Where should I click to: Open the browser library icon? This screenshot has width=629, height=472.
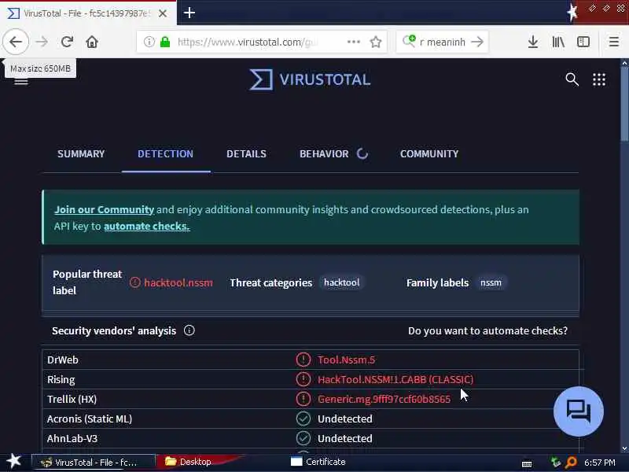coord(558,42)
